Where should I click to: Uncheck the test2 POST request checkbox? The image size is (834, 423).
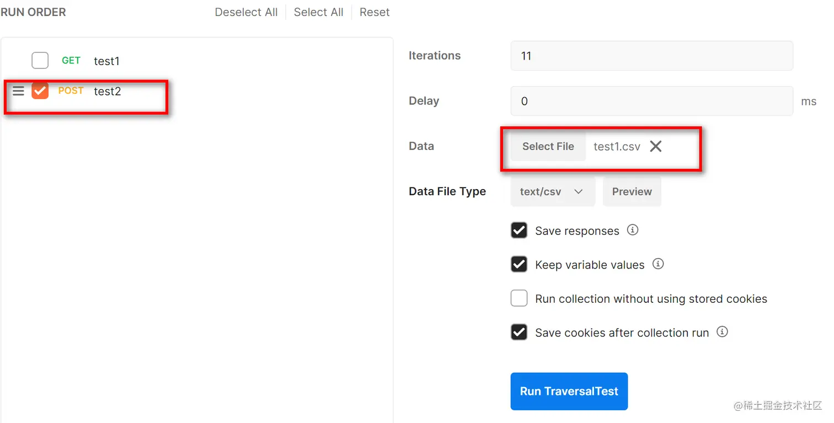pyautogui.click(x=40, y=91)
